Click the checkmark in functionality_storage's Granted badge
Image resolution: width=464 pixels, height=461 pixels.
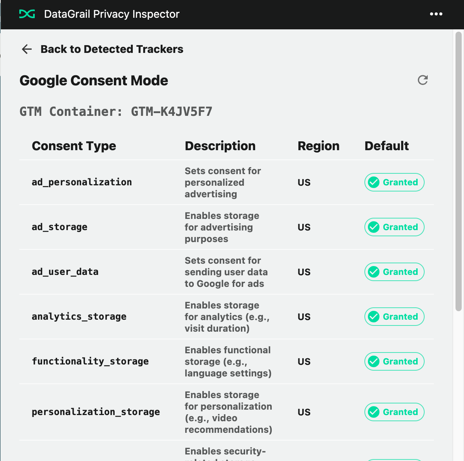pyautogui.click(x=374, y=361)
